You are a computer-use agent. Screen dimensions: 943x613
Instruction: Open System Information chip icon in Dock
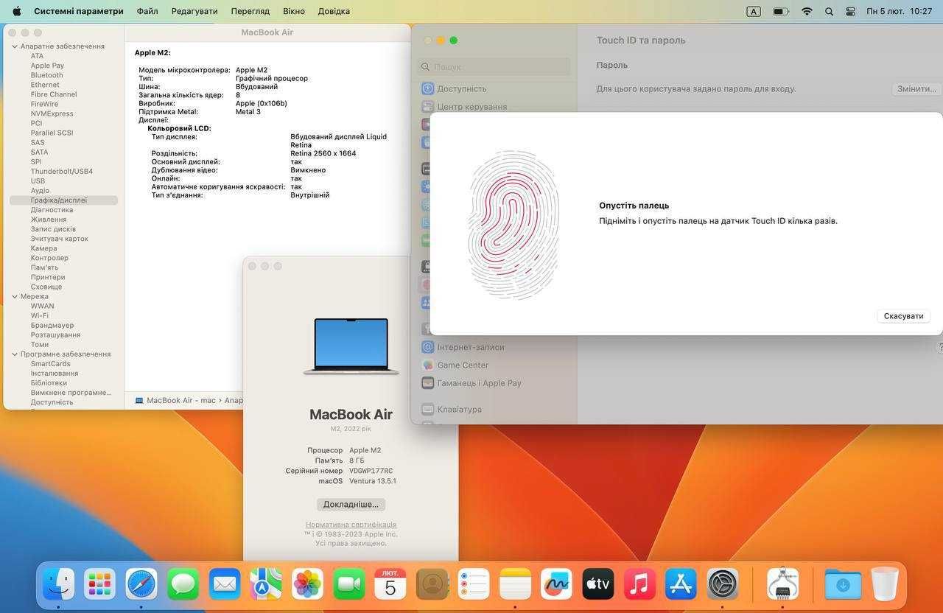click(782, 584)
